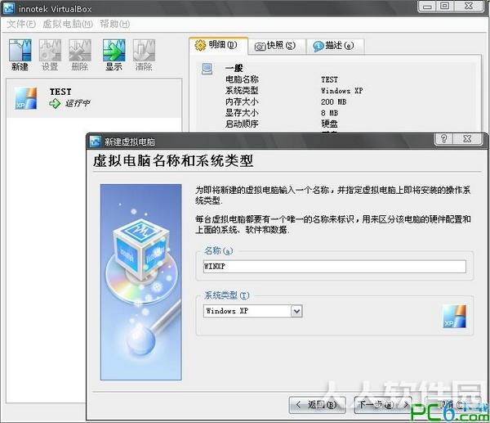Screen dimensions: 490x423
Task: Click the 名称 input field containing WINXP
Action: tap(334, 267)
